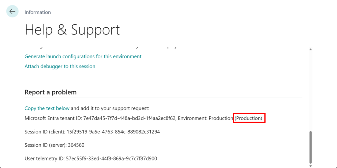Click the Information breadcrumb label

[x=38, y=12]
